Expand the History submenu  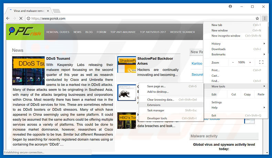point(236,44)
